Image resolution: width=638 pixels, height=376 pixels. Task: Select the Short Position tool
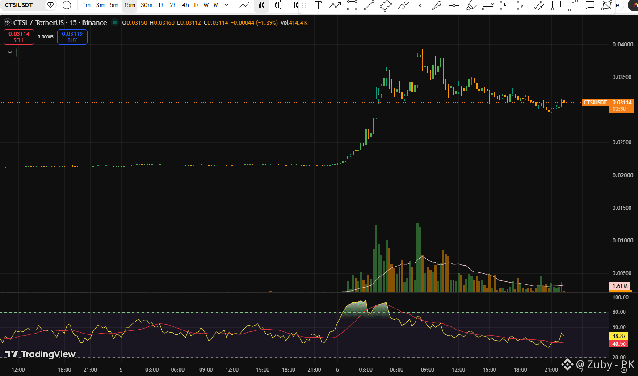[x=522, y=5]
